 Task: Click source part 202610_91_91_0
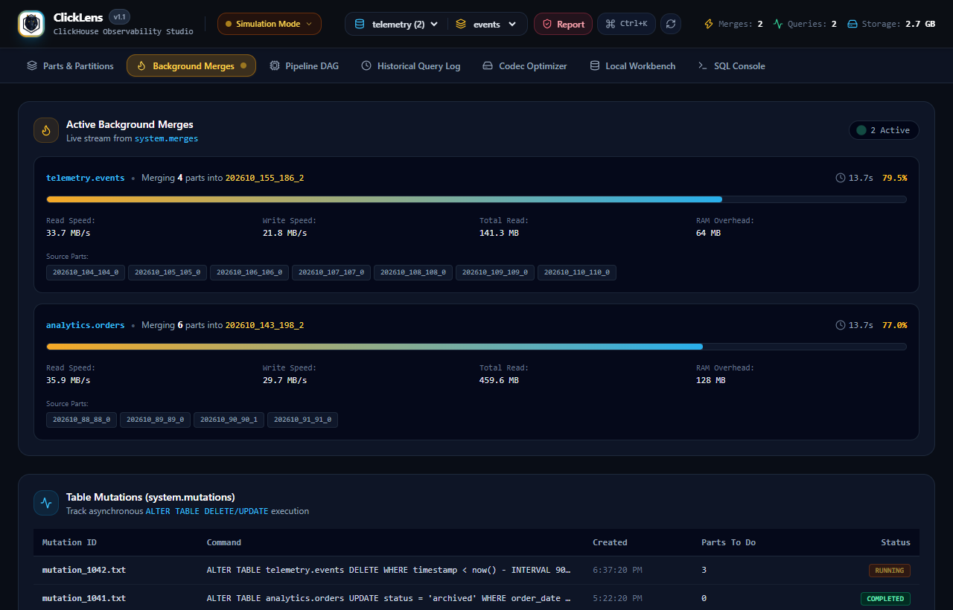click(302, 420)
